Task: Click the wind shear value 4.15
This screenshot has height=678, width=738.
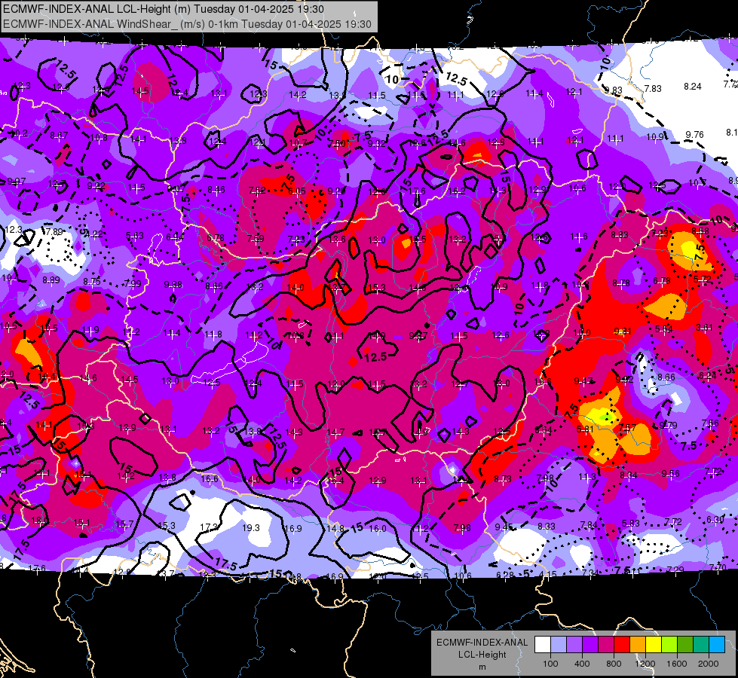Action: point(548,575)
